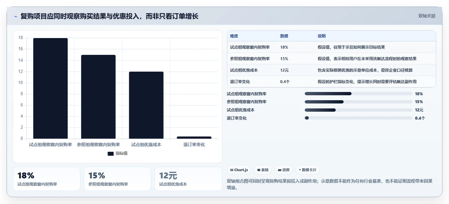This screenshot has height=204, width=449.
Task: Click table cell 试点组优惠成本 in third row
Action: coord(244,70)
